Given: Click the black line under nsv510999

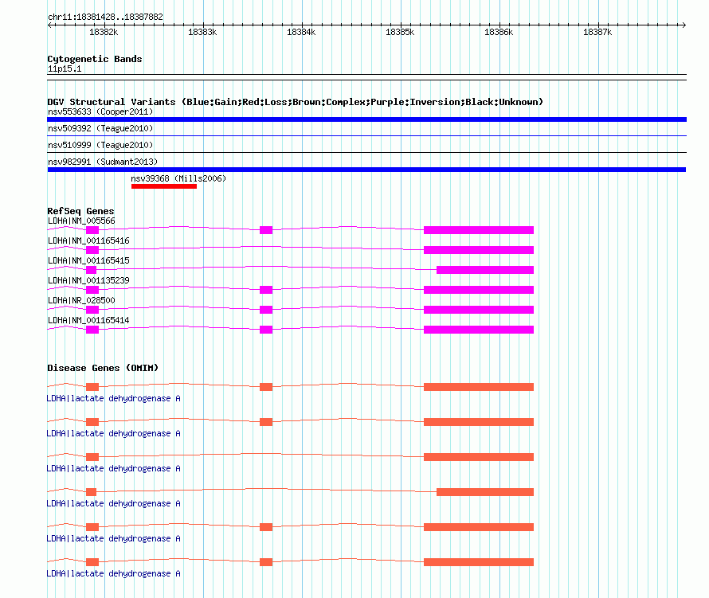Looking at the screenshot, I should [x=366, y=152].
